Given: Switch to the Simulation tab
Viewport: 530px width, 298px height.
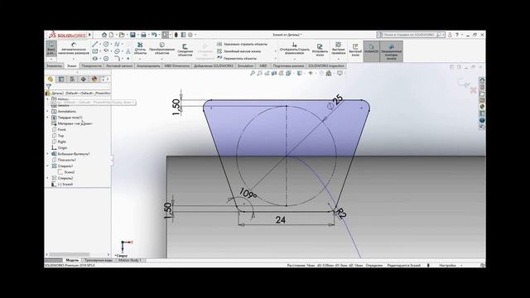Looking at the screenshot, I should [245, 66].
